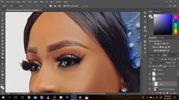Viewport: 179px width, 100px height.
Task: Select the Gradient tool
Action: point(3,51)
